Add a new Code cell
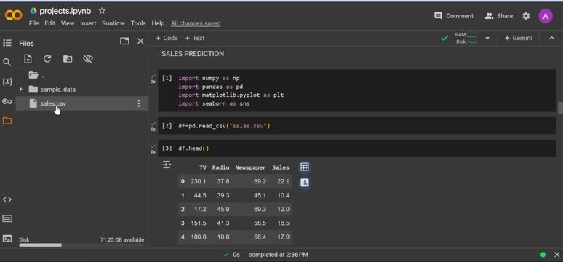563x262 pixels. coord(167,38)
